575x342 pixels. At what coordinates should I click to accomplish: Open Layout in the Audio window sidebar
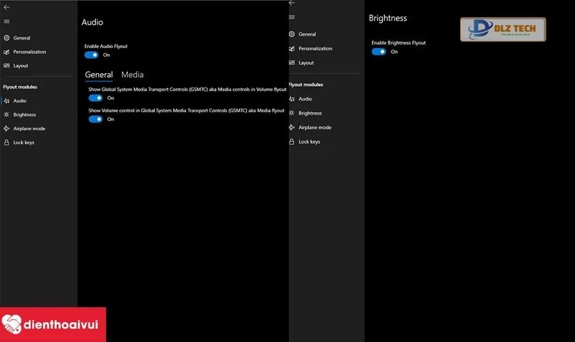point(21,66)
